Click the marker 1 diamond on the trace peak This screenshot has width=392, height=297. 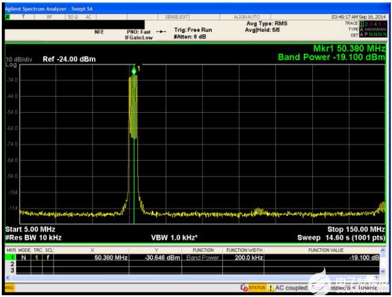pyautogui.click(x=134, y=70)
